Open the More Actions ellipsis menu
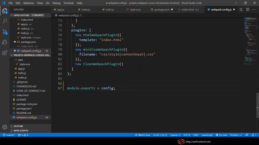The width and height of the screenshot is (259, 145). 254,10
